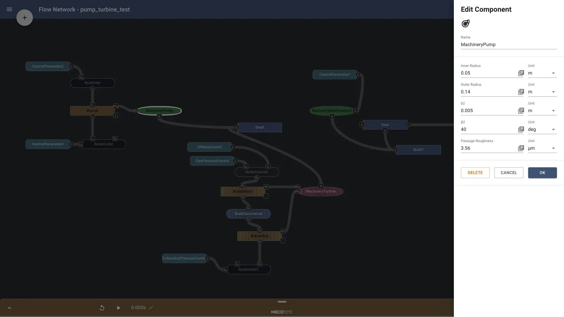Open the β2 deg unit dropdown
Viewport: 564px width, 317px height.
[542, 129]
